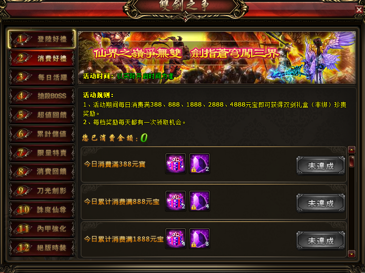Click 未達成 button for 388元寶 reward
365x273 pixels.
(x=321, y=166)
